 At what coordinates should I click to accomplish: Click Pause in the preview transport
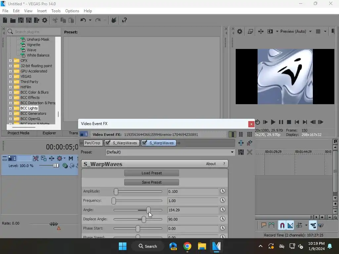point(281,122)
